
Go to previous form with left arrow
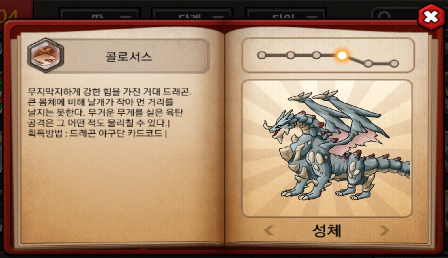(x=269, y=230)
